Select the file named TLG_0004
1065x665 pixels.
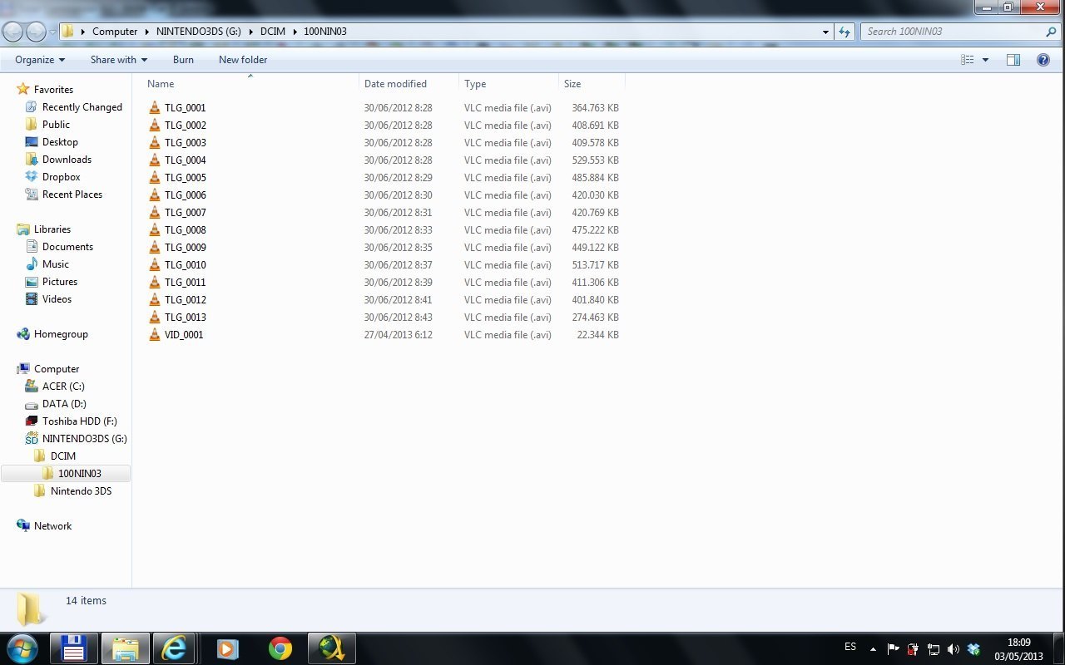(185, 160)
